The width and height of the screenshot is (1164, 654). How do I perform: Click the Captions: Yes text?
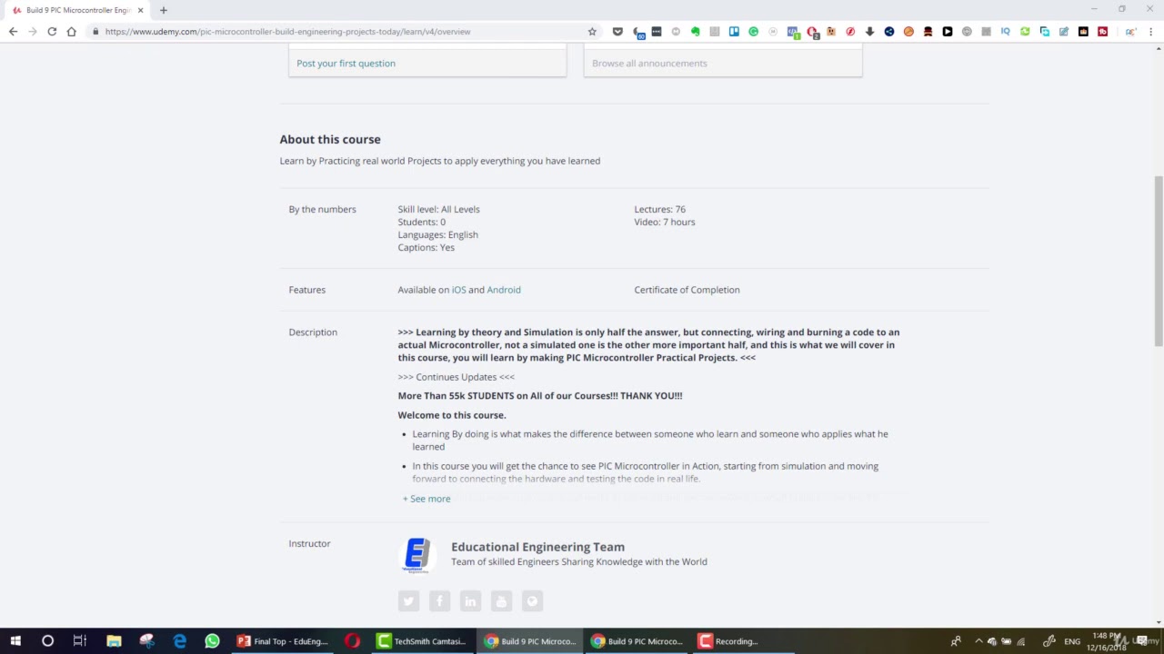pyautogui.click(x=426, y=248)
